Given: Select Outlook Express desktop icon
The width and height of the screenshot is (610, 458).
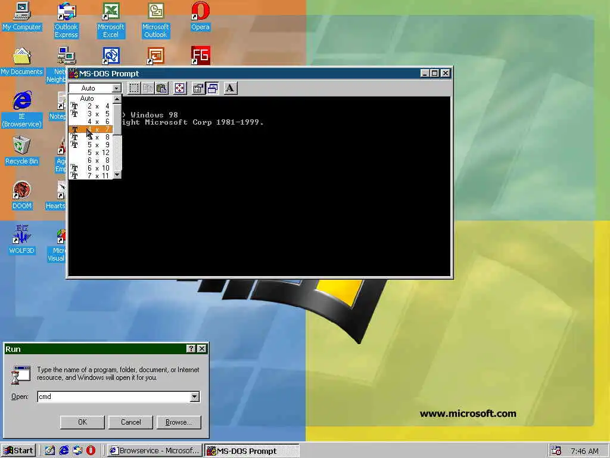Looking at the screenshot, I should point(66,20).
